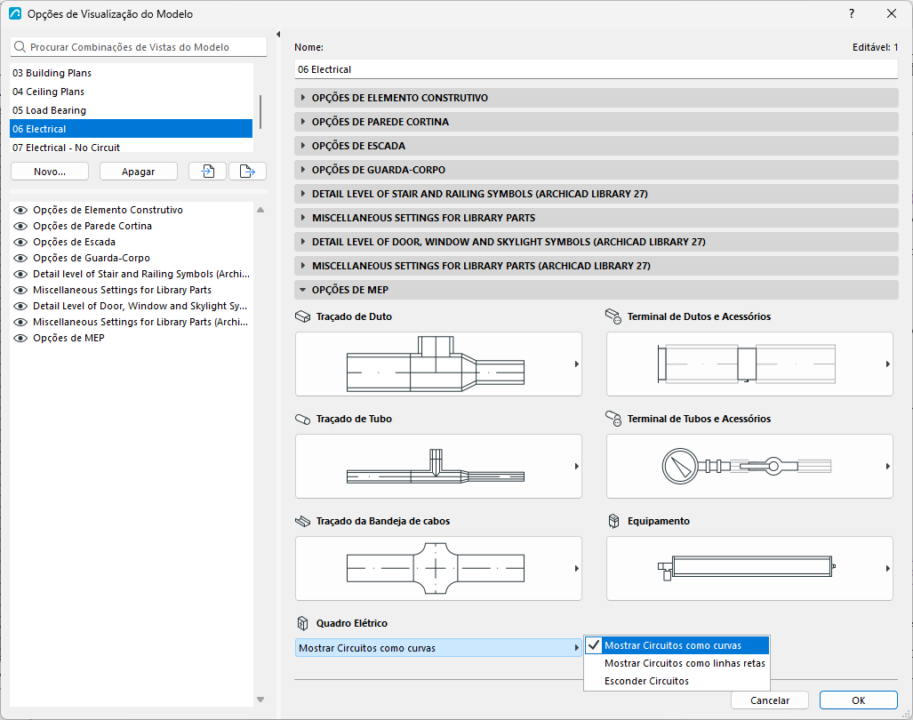The image size is (913, 720).
Task: Click the Traçado de Tubo icon
Action: (x=303, y=419)
